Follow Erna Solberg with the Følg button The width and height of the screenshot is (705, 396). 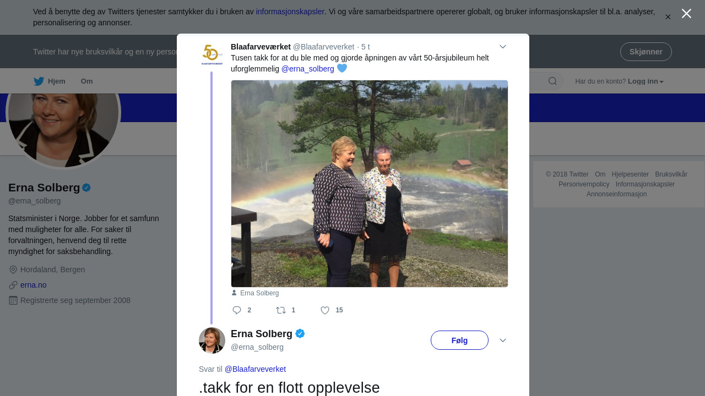coord(459,340)
